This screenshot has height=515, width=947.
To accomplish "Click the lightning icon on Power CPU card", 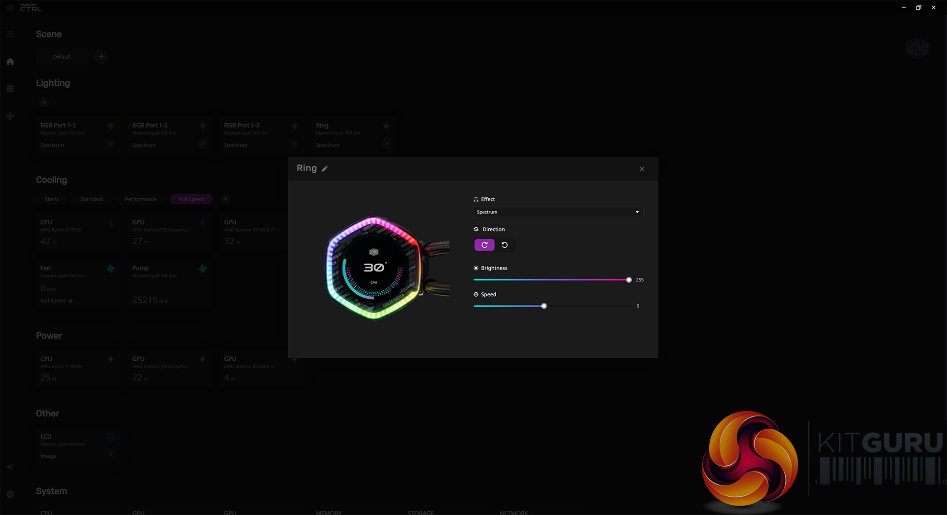I will [x=111, y=359].
